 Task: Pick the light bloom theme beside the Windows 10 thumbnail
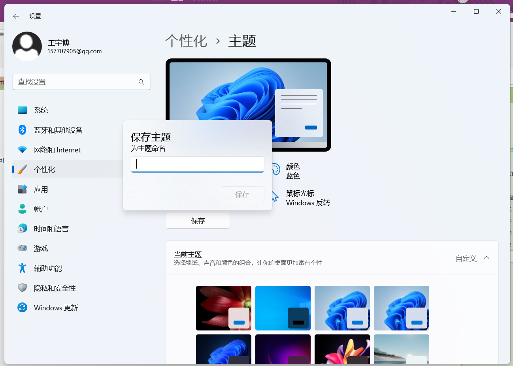tap(342, 308)
